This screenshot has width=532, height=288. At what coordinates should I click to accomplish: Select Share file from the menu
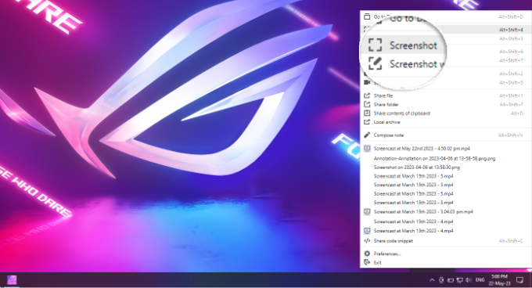[445, 95]
